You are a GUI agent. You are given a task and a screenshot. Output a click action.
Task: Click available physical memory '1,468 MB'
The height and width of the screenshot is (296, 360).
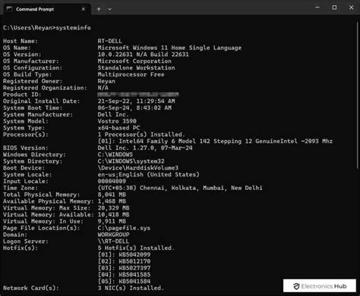coord(112,201)
